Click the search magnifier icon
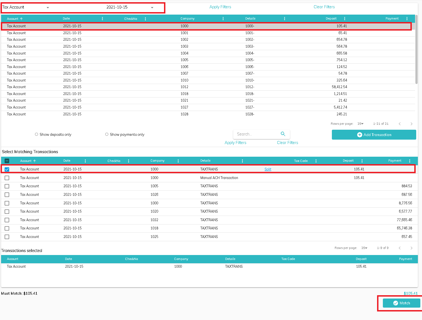This screenshot has height=320, width=422. click(283, 134)
